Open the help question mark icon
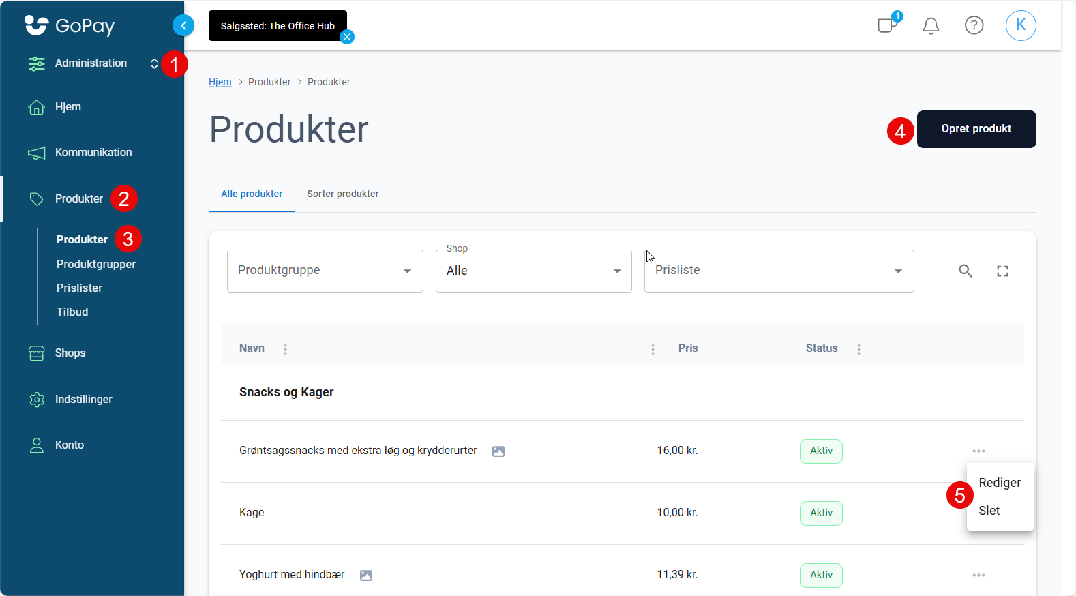The height and width of the screenshot is (596, 1076). pos(974,26)
